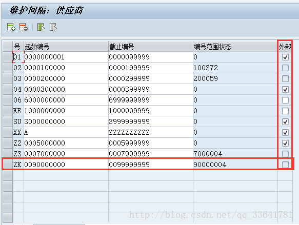The width and height of the screenshot is (299, 225).
Task: Click number range status 7000004
Action: coord(235,154)
